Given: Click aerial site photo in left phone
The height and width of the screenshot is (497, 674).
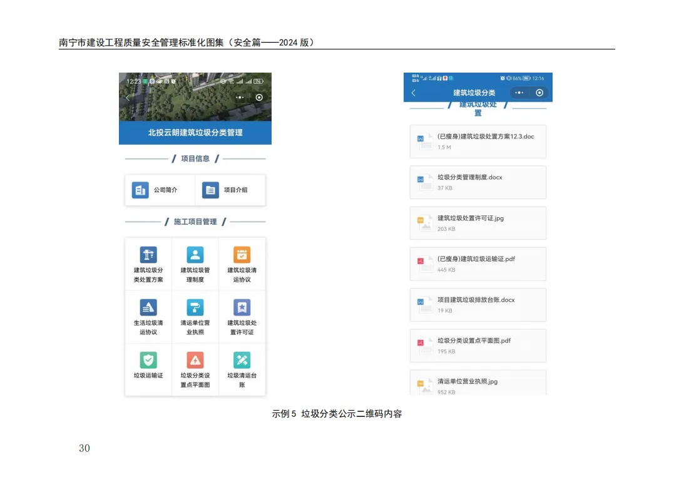Looking at the screenshot, I should pos(195,97).
